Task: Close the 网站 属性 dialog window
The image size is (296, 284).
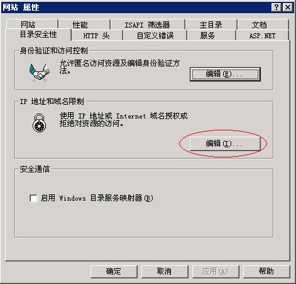Action: point(288,8)
